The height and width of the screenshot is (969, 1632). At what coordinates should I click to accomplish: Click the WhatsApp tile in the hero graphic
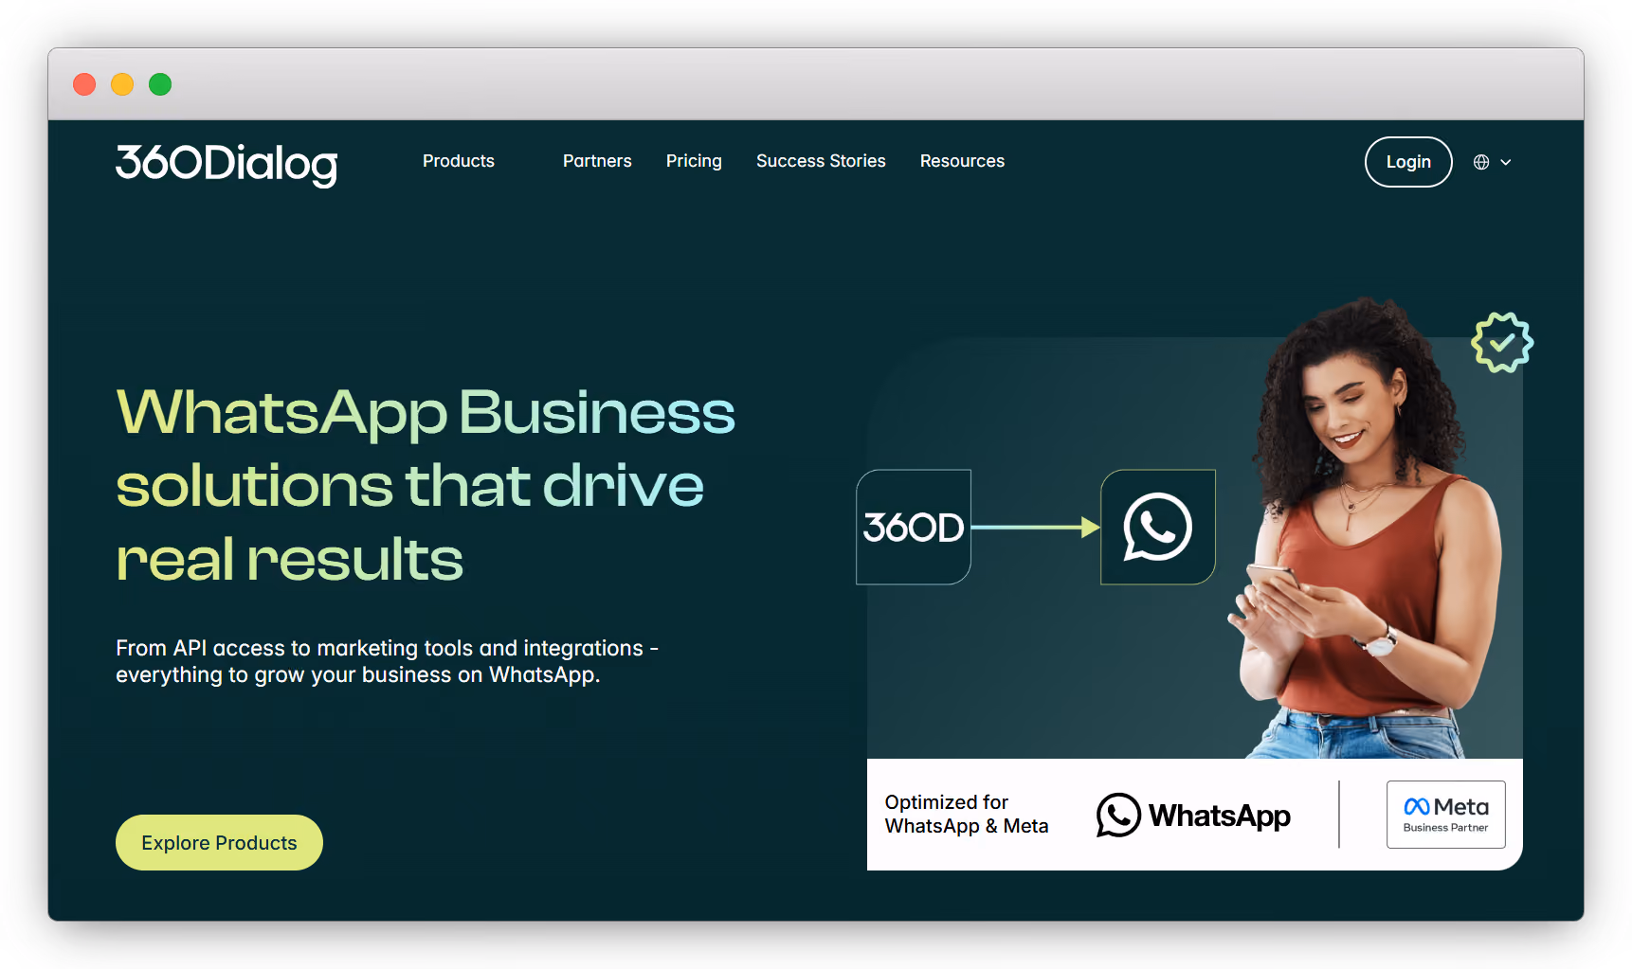pos(1158,527)
